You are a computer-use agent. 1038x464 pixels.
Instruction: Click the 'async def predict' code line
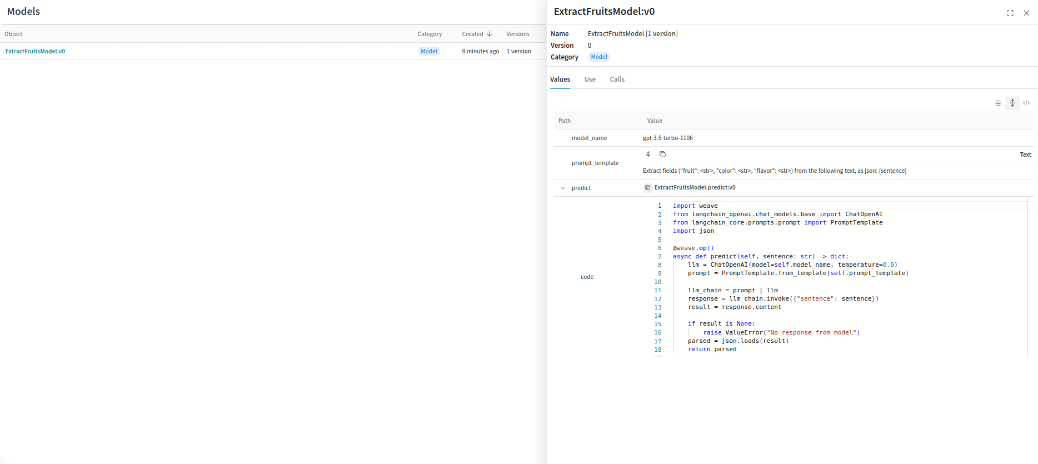coord(761,256)
